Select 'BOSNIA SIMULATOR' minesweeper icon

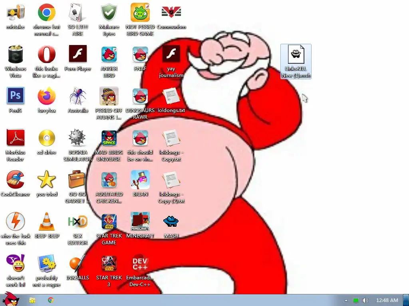(x=77, y=137)
